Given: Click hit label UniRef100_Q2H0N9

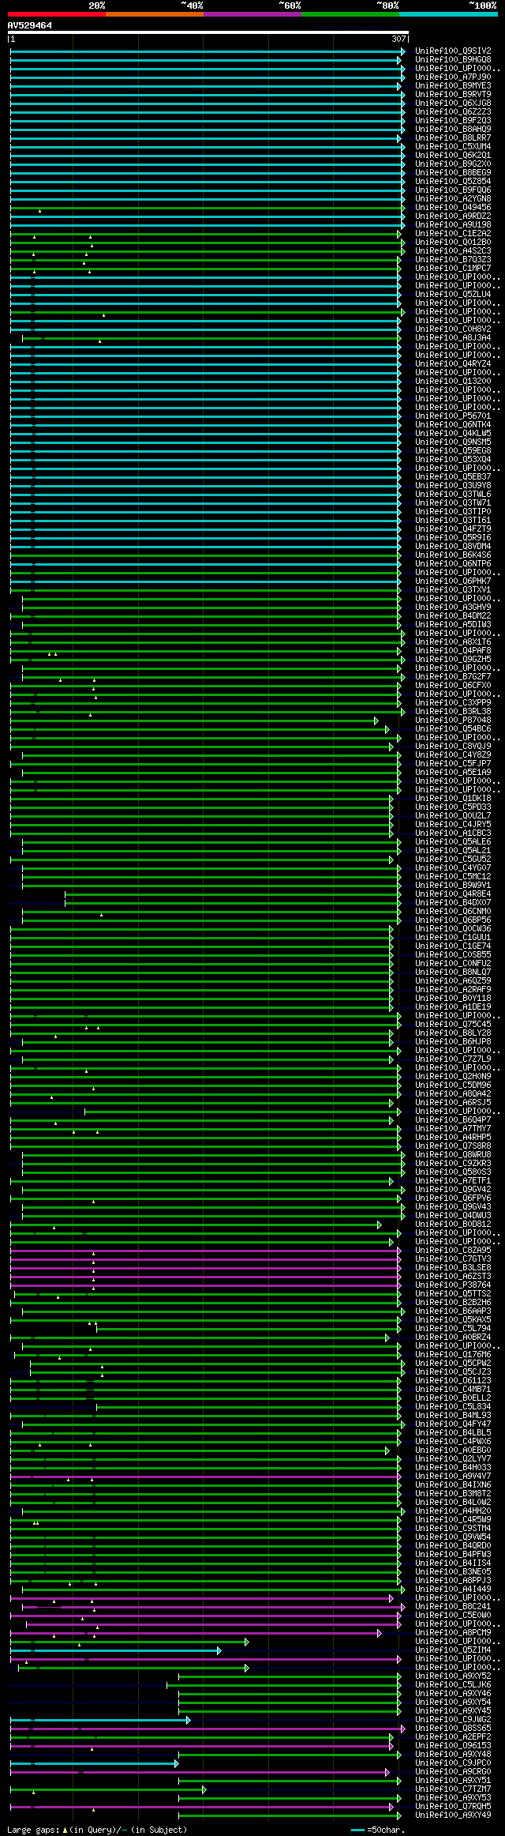Looking at the screenshot, I should (453, 1077).
